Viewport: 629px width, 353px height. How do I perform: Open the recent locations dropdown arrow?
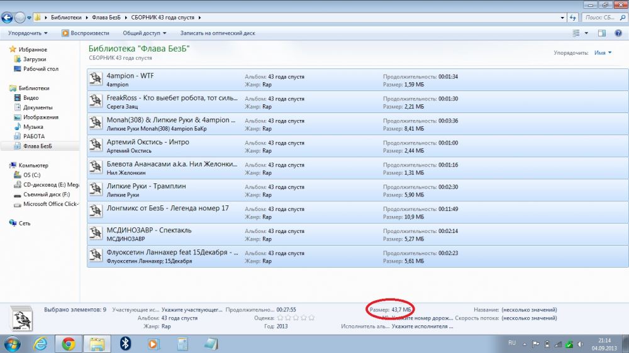click(29, 18)
